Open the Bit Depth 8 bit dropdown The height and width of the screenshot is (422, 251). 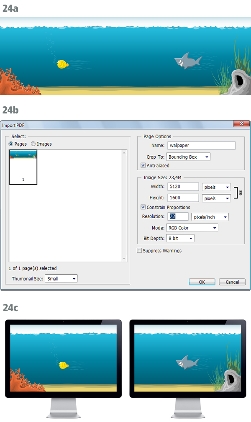180,238
